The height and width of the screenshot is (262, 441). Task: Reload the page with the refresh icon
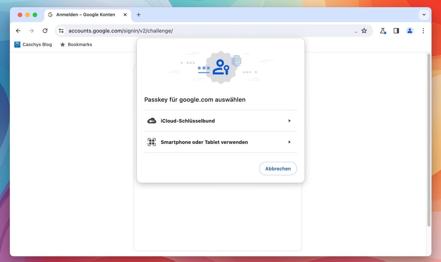(45, 31)
